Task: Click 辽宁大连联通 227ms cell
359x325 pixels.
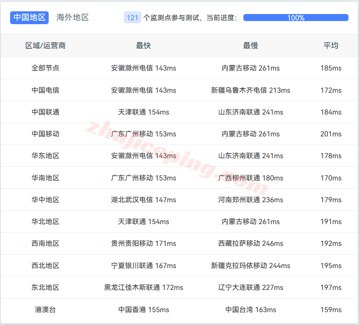Action: [x=250, y=288]
